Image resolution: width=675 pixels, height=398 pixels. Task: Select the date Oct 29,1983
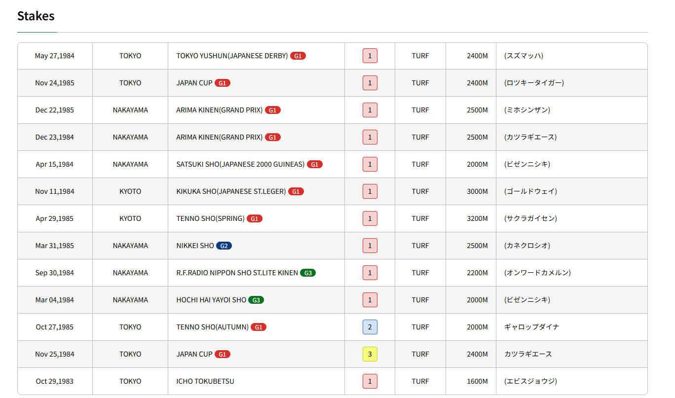tap(55, 381)
